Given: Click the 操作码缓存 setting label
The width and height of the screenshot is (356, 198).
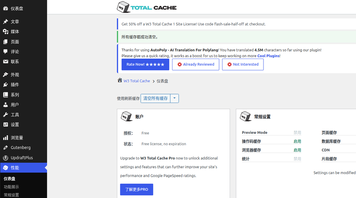Looking at the screenshot, I should pos(251,141).
